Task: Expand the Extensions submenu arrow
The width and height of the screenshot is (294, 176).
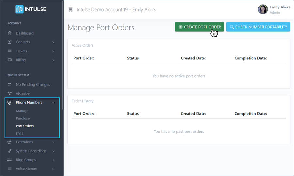Action: tap(53, 142)
